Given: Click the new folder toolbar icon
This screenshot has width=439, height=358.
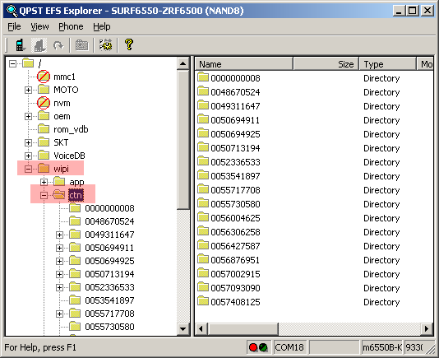Looking at the screenshot, I should [x=81, y=45].
